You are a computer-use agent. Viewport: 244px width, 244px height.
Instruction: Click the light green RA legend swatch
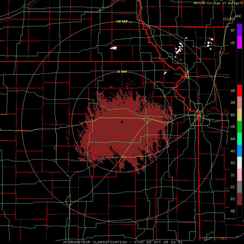pyautogui.click(x=239, y=139)
